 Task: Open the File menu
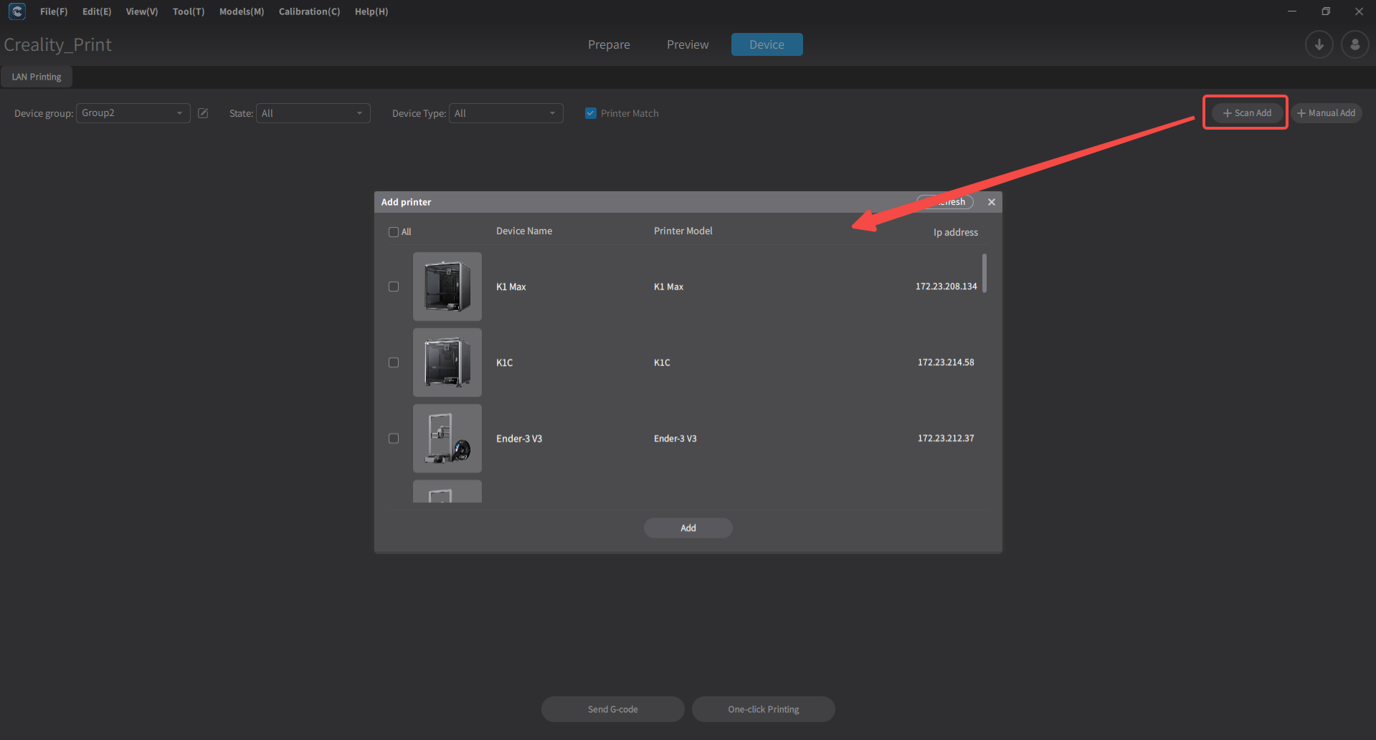pyautogui.click(x=54, y=11)
